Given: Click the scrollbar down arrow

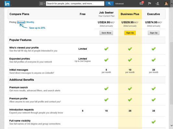Looking at the screenshot, I should pyautogui.click(x=172, y=125).
